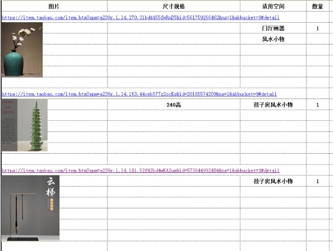Click empty size cell left of 门厅画器
This screenshot has width=333, height=251.
pos(173,28)
